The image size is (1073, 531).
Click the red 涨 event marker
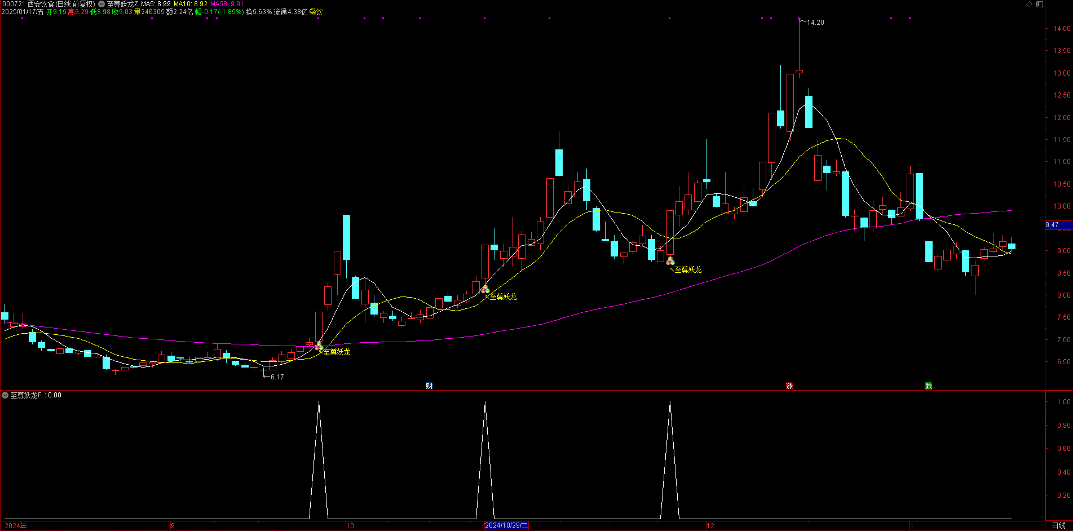[x=789, y=386]
